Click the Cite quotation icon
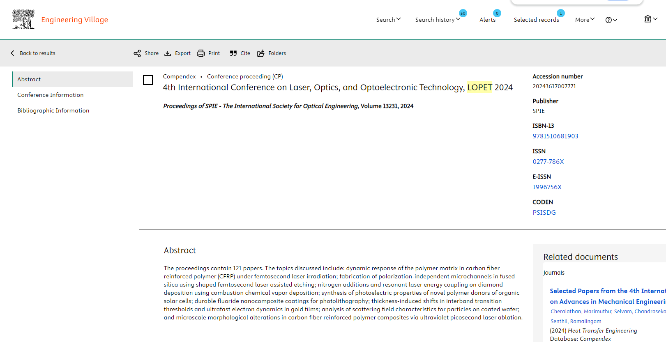 click(233, 53)
